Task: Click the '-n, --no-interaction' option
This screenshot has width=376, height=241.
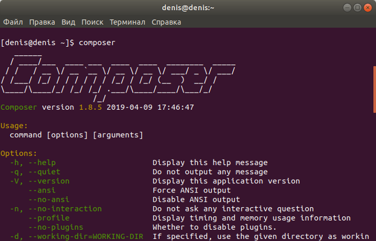Action: 56,209
